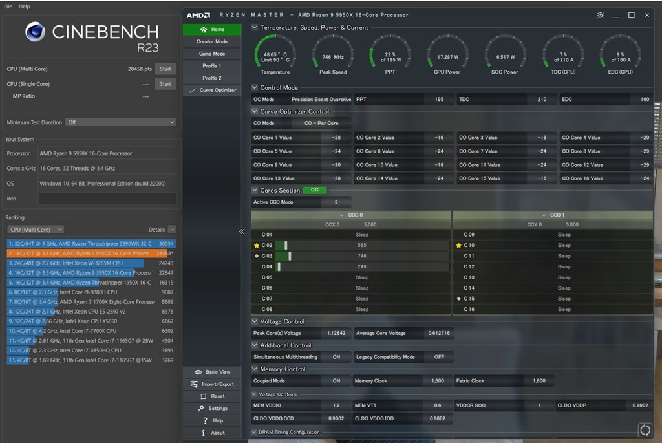Click the AMD logo in Ryzen Master title
Screen dimensions: 662x443
click(198, 16)
